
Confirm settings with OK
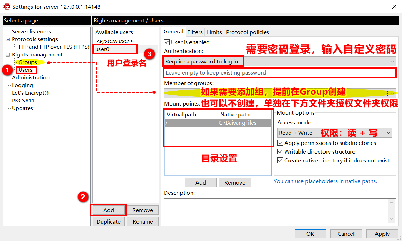(x=310, y=234)
